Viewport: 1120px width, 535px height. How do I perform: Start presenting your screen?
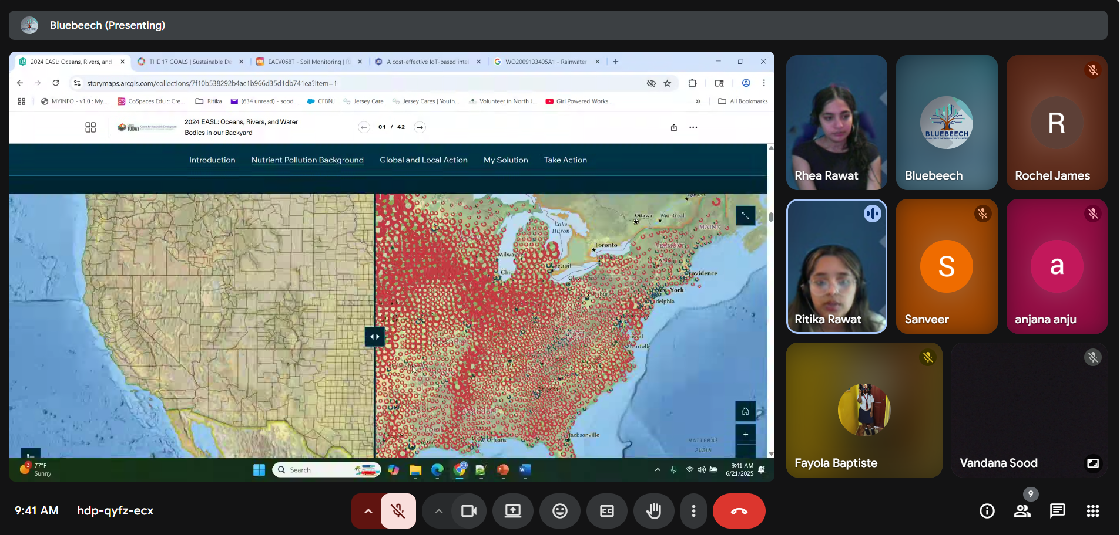pos(512,511)
